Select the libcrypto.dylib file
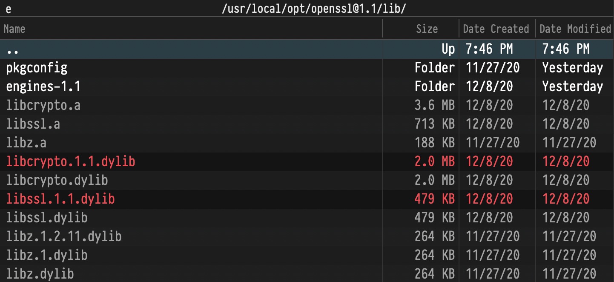Viewport: 614px width, 282px height. [x=53, y=180]
